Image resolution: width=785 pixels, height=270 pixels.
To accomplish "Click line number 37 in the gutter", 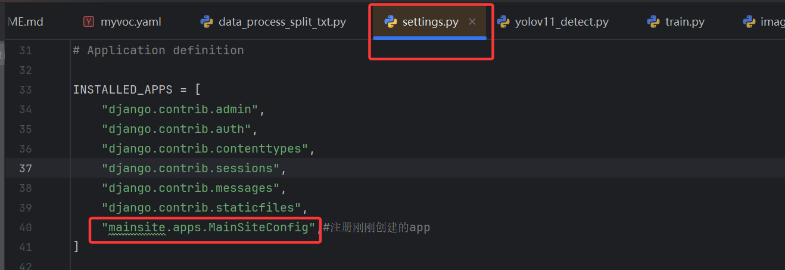I will (26, 169).
